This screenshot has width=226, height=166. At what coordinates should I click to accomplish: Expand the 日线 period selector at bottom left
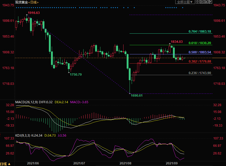6,164
